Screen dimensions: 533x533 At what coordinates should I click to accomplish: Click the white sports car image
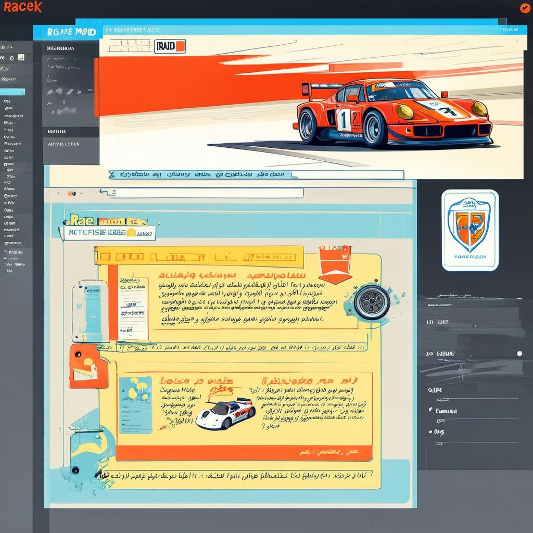click(225, 413)
